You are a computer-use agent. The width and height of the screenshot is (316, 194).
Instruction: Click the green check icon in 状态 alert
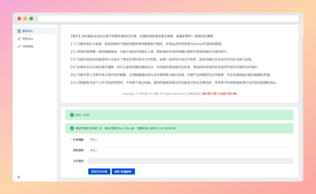coord(71,115)
